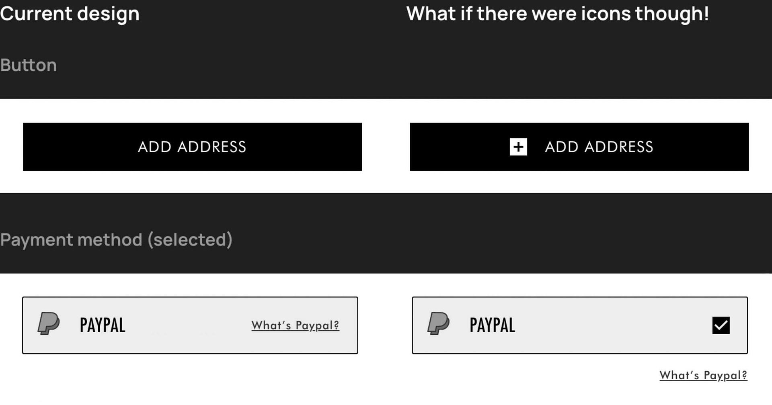The height and width of the screenshot is (405, 772).
Task: Click the plus icon inside the right ADD ADDRESS button
Action: pyautogui.click(x=518, y=147)
